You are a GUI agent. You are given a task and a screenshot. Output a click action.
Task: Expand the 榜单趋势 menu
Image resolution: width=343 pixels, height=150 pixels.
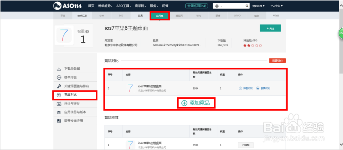click(105, 6)
